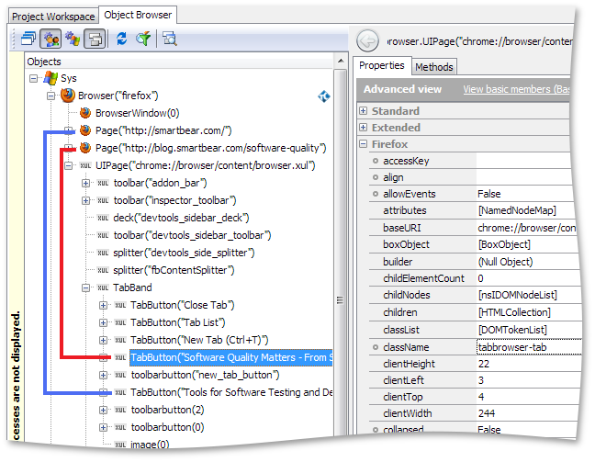Select TabButton("Software Quality Matters") item
The width and height of the screenshot is (595, 462).
pyautogui.click(x=231, y=357)
